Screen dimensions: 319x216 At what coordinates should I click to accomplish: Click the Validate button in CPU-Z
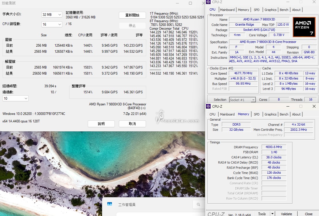[286, 214]
